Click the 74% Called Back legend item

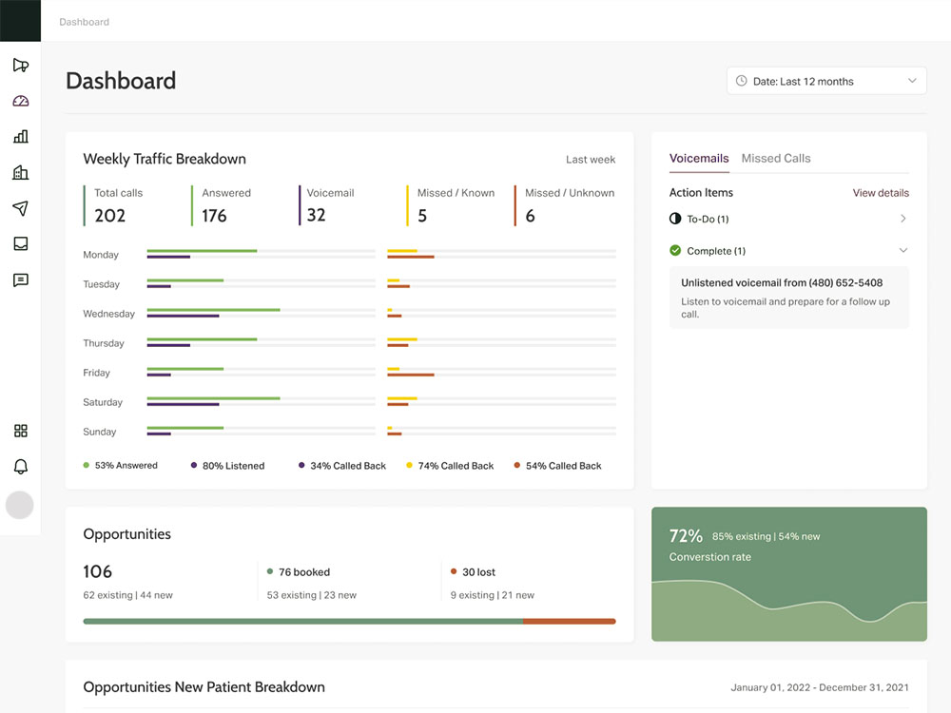click(x=450, y=466)
